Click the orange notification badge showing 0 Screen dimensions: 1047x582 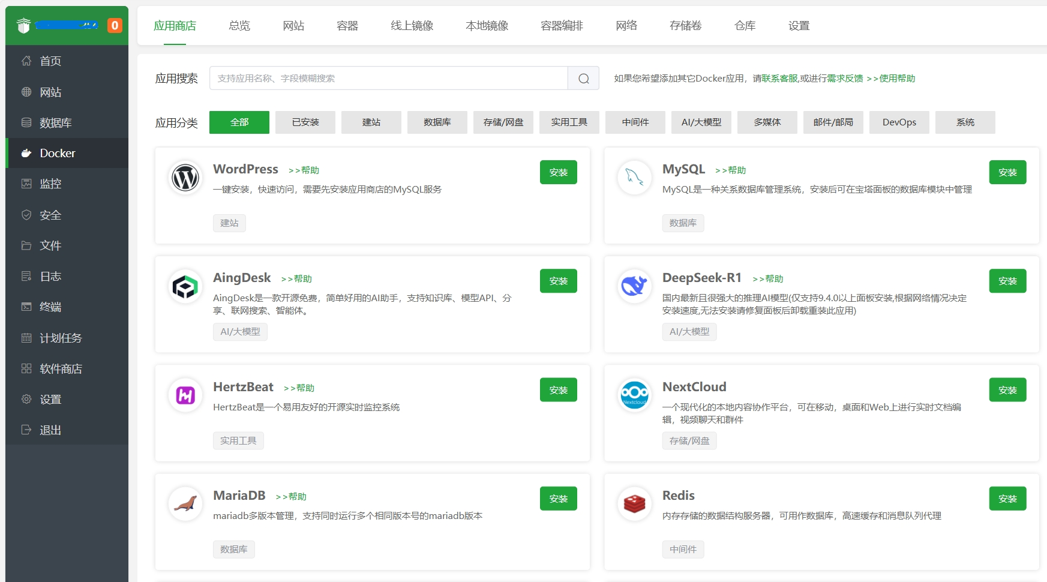(x=115, y=25)
